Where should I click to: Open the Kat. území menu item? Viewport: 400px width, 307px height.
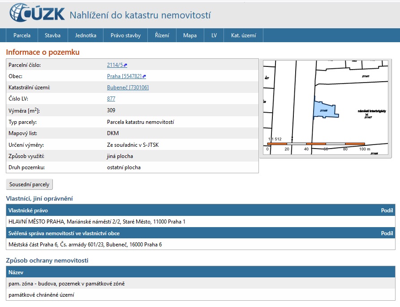point(243,35)
